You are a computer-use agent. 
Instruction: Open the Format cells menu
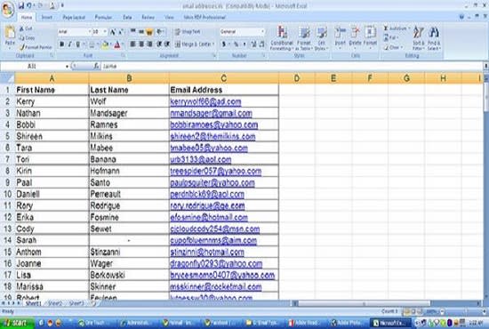pos(370,37)
